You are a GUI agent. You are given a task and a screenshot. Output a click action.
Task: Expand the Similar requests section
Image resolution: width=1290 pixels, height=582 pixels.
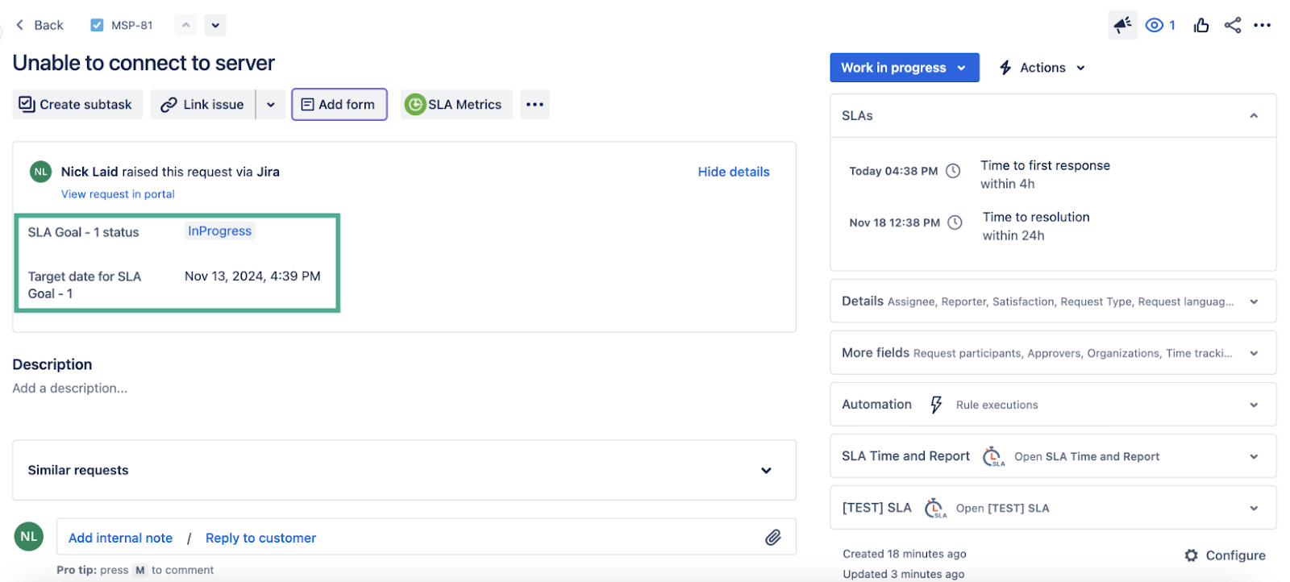point(765,471)
